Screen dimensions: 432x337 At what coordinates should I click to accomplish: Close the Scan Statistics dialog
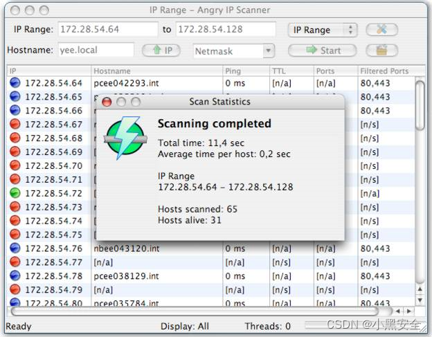pyautogui.click(x=107, y=102)
